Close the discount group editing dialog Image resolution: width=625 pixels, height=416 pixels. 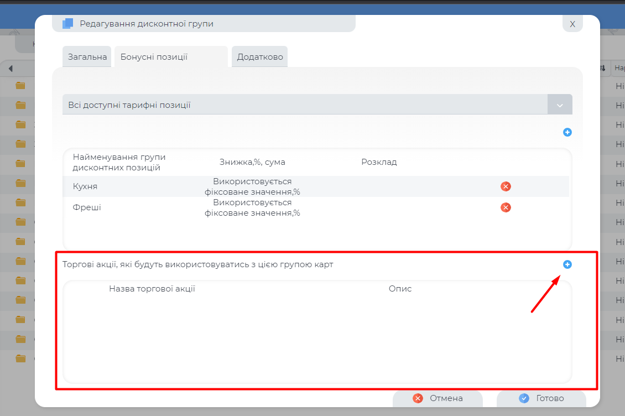click(572, 24)
